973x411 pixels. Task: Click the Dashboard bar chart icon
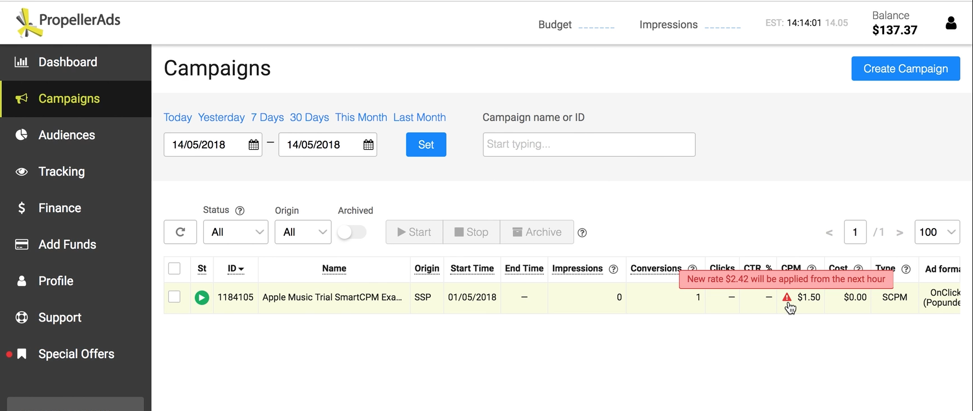tap(21, 62)
